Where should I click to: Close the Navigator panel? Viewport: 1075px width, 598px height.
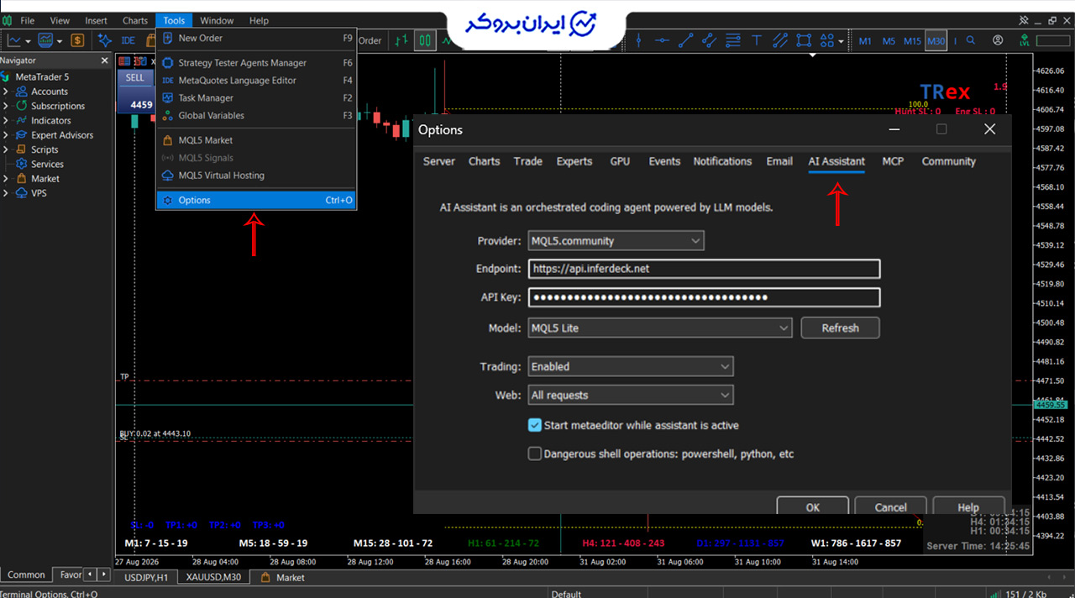click(x=105, y=60)
